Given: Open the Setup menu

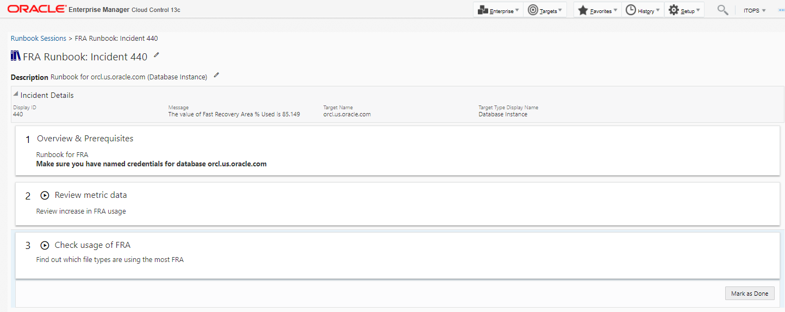Looking at the screenshot, I should click(684, 10).
